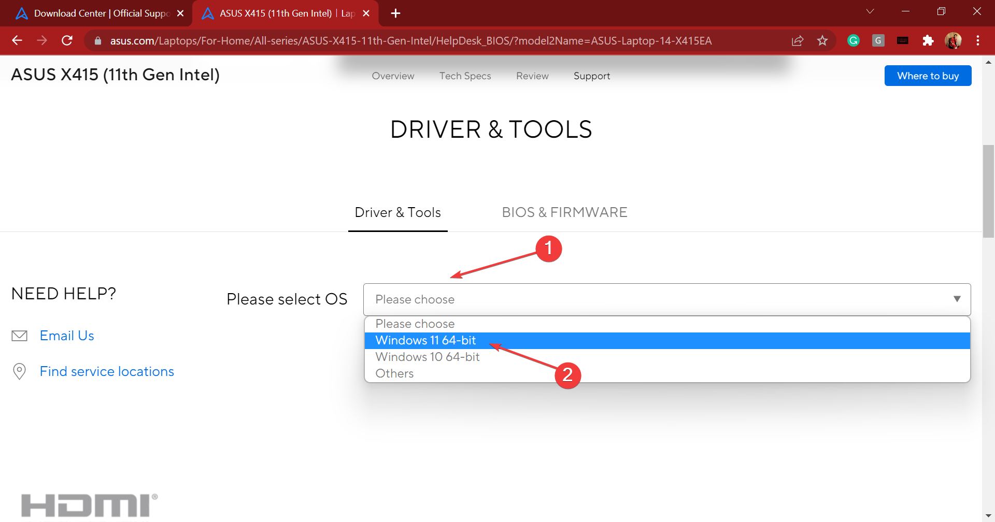Click the page scrollbar thumb
995x522 pixels.
pyautogui.click(x=988, y=192)
